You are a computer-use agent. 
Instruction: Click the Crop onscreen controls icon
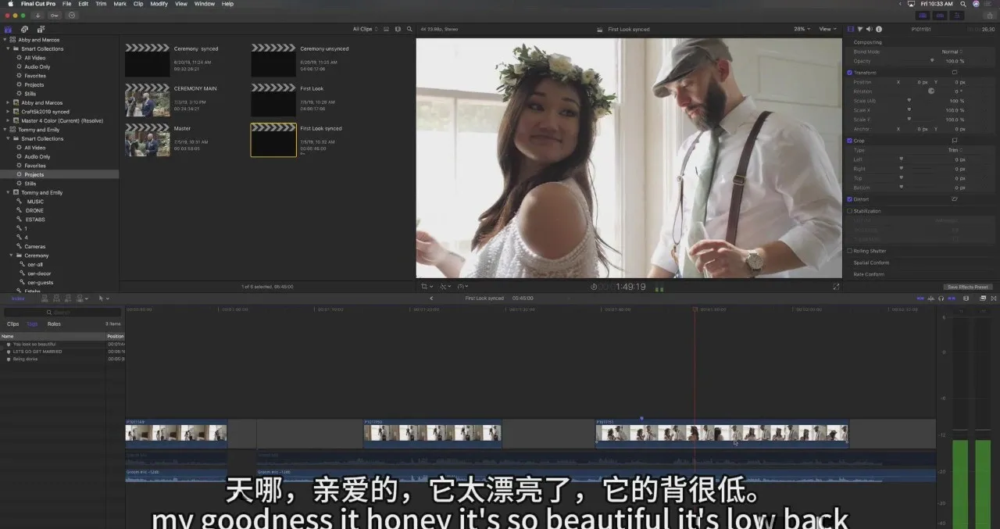coord(954,141)
